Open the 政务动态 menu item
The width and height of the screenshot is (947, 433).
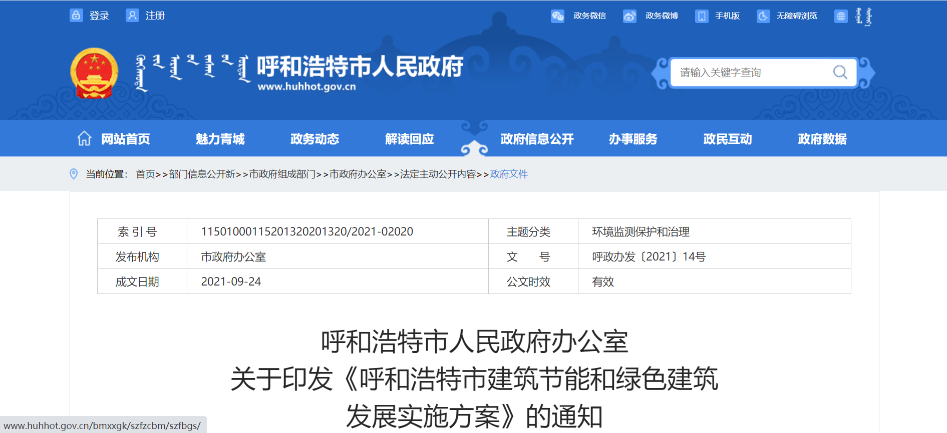314,139
